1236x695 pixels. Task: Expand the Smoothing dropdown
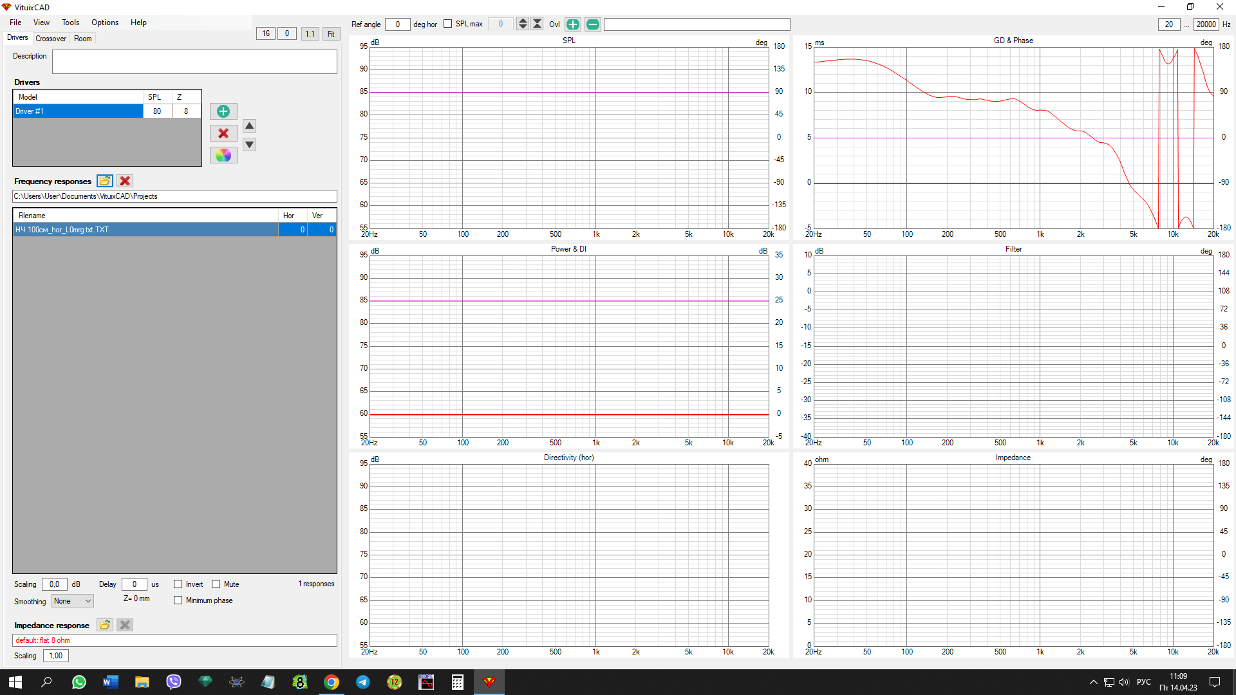pos(73,601)
